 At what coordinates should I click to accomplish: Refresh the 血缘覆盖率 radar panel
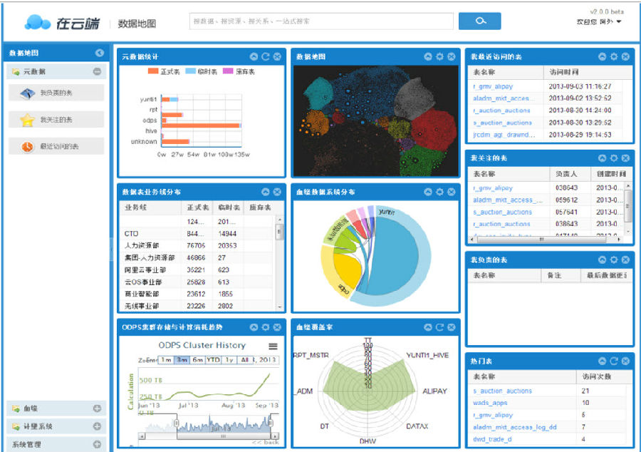pyautogui.click(x=439, y=327)
